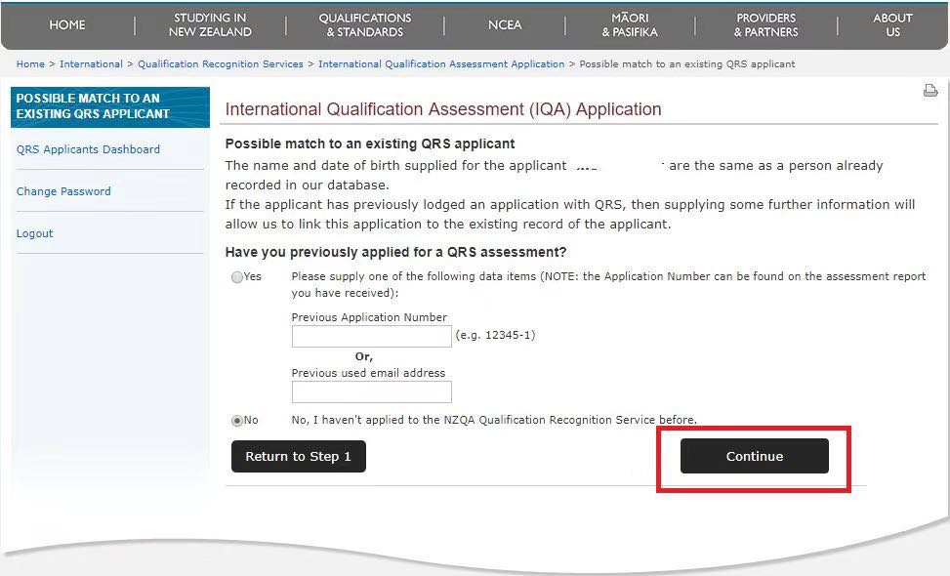The height and width of the screenshot is (576, 950).
Task: Open Providers & Partners menu
Action: click(765, 24)
